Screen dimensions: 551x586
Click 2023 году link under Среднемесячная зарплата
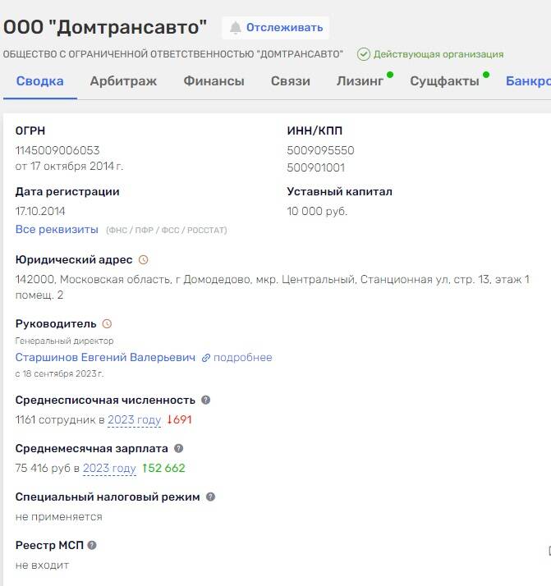tap(109, 468)
